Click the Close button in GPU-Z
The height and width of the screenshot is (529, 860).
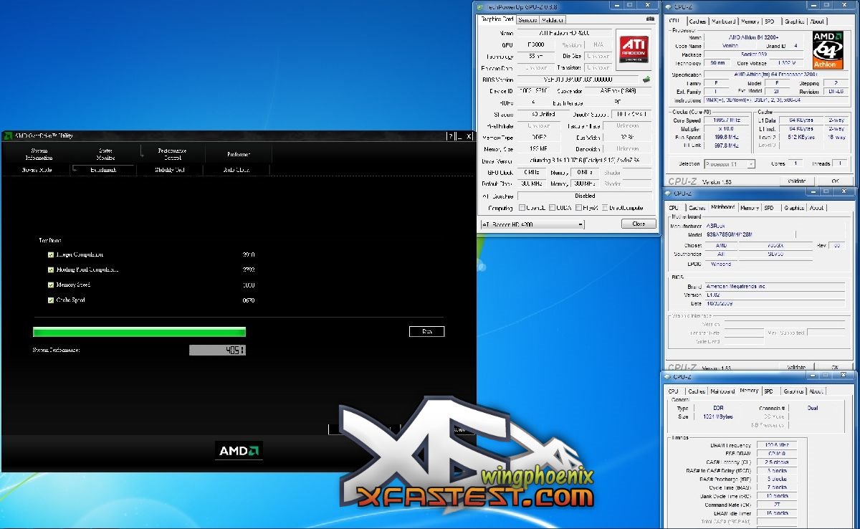639,224
